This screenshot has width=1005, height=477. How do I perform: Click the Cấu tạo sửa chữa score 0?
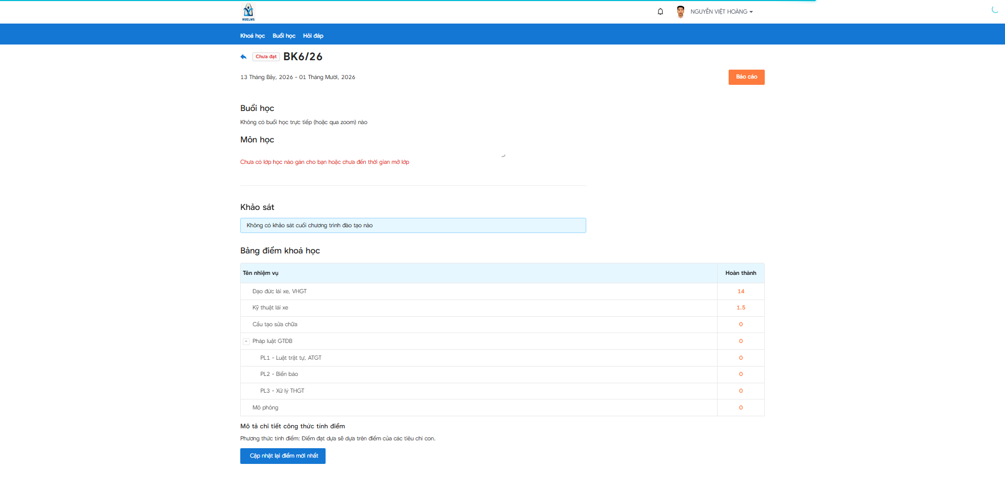tap(741, 325)
